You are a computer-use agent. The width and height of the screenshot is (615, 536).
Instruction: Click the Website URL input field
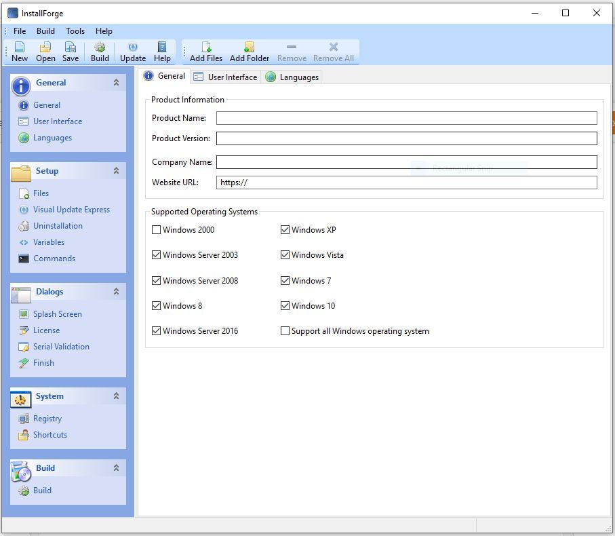(x=407, y=183)
